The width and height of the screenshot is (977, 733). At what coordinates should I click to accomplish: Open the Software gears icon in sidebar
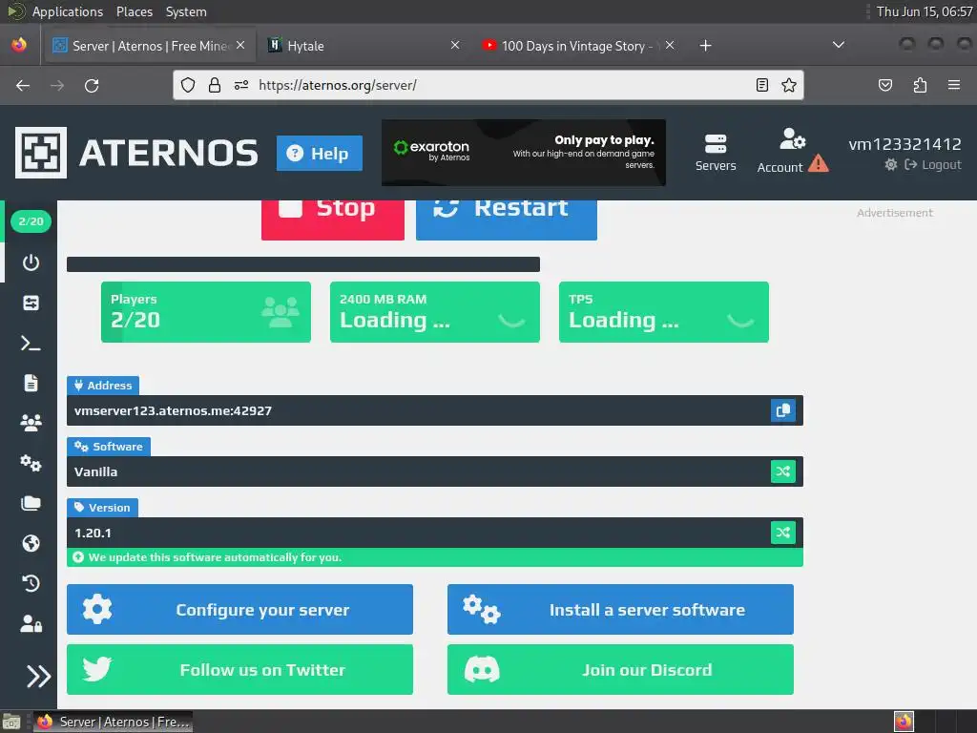coord(31,463)
